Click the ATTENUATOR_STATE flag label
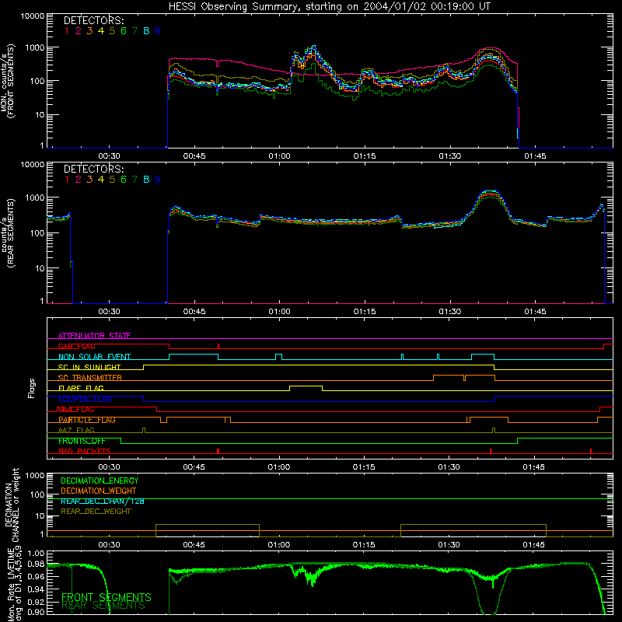622x622 pixels. 94,336
